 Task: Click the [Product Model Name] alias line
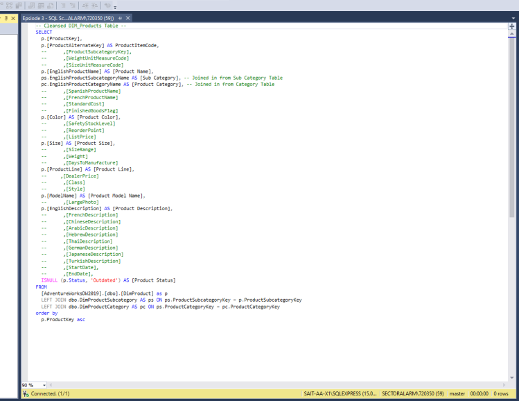[93, 196]
